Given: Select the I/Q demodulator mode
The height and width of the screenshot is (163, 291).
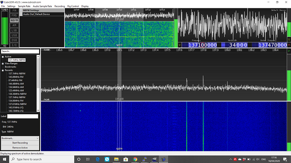Looking at the screenshot, I should click(x=14, y=45).
